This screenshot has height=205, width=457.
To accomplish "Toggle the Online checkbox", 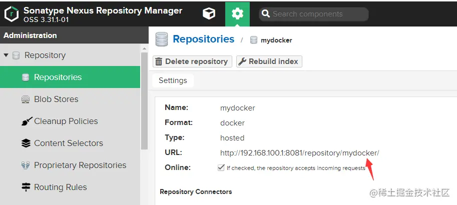I will coord(221,167).
